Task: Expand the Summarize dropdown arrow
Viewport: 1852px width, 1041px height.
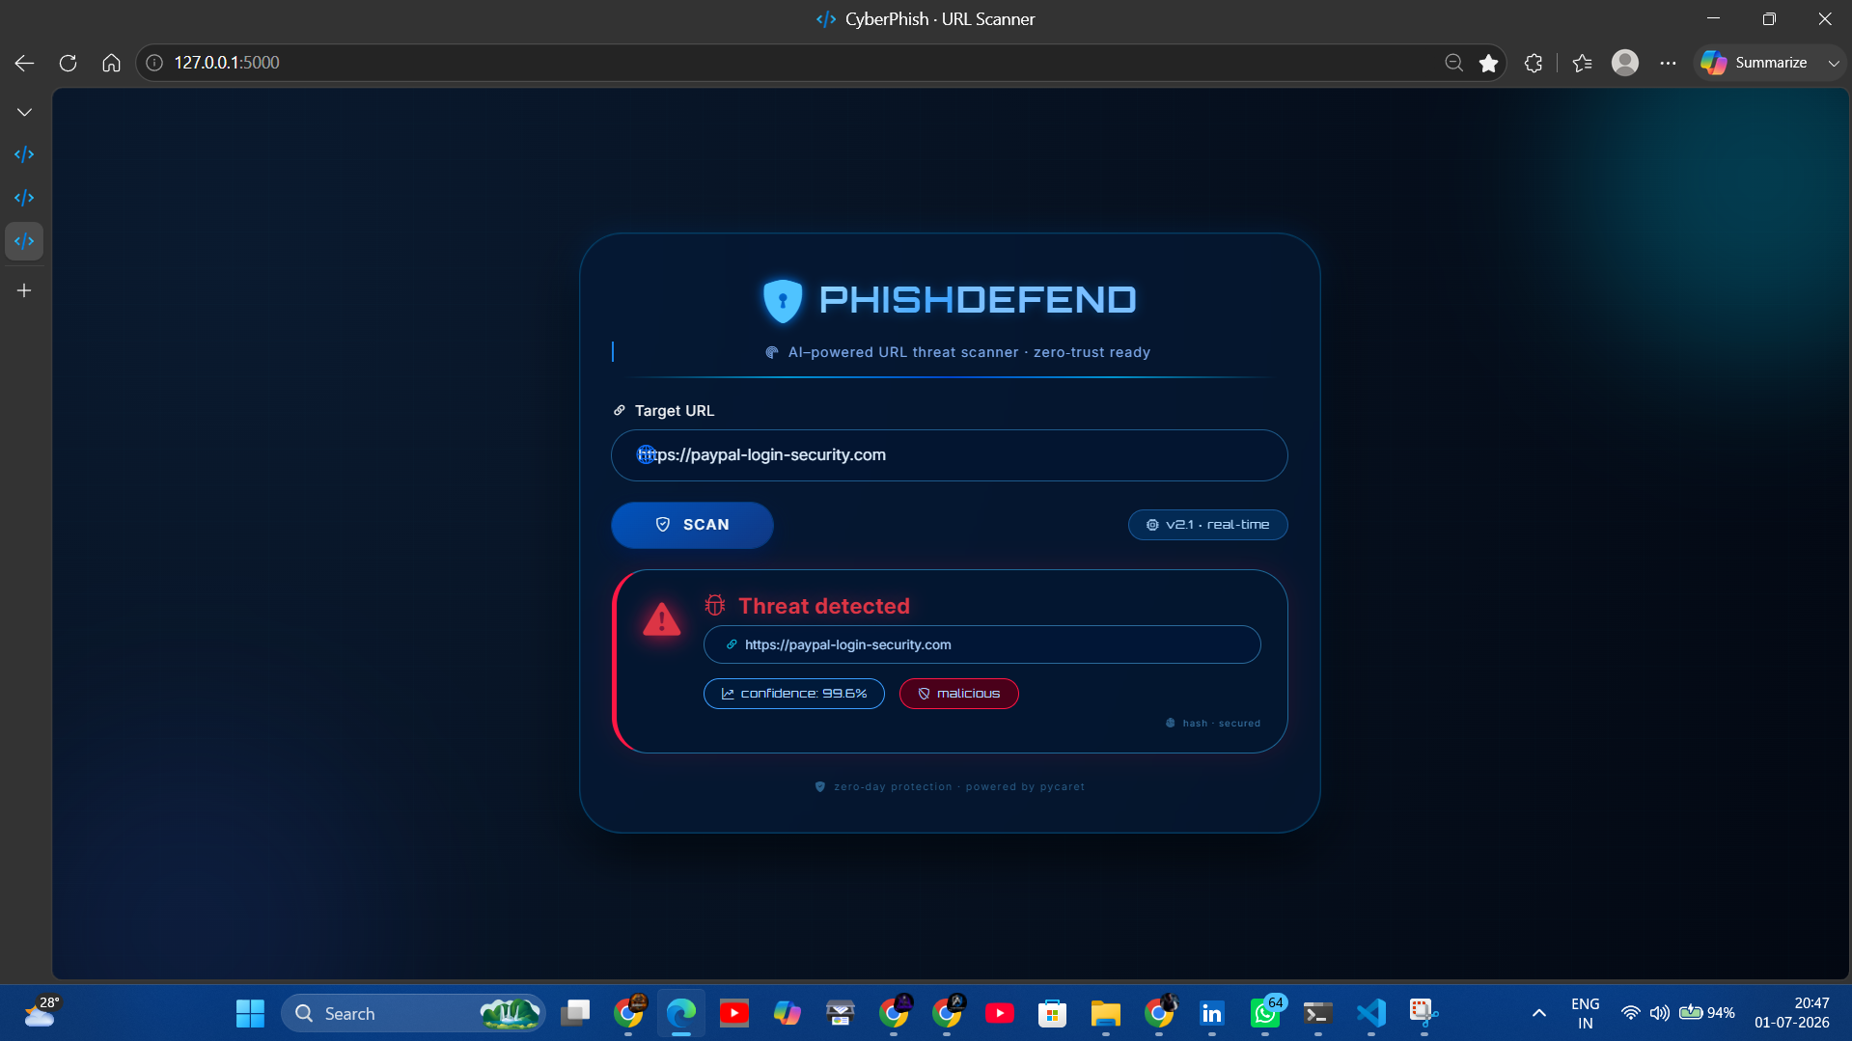Action: 1833,63
